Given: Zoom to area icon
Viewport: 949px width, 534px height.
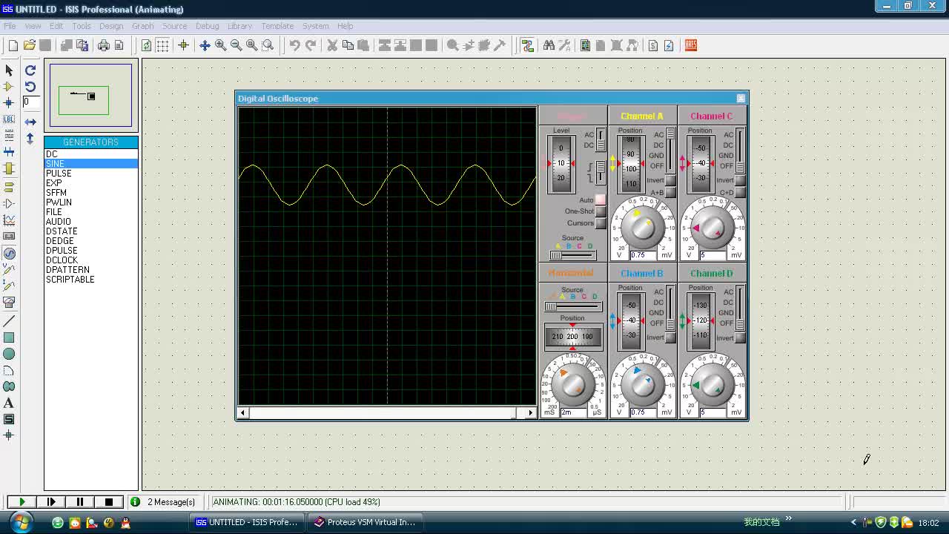Looking at the screenshot, I should click(268, 45).
